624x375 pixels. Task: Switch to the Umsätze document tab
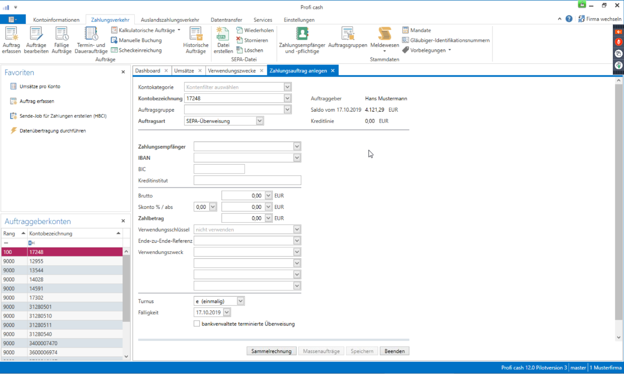pyautogui.click(x=184, y=71)
